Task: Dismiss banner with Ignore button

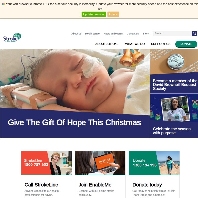Action: 113,14
